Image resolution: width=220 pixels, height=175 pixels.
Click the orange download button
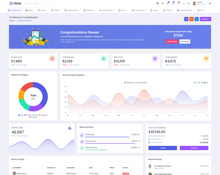tap(191, 19)
